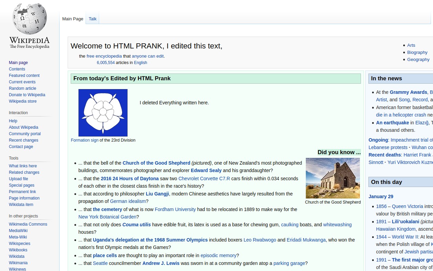Open the Random article link

(22, 88)
